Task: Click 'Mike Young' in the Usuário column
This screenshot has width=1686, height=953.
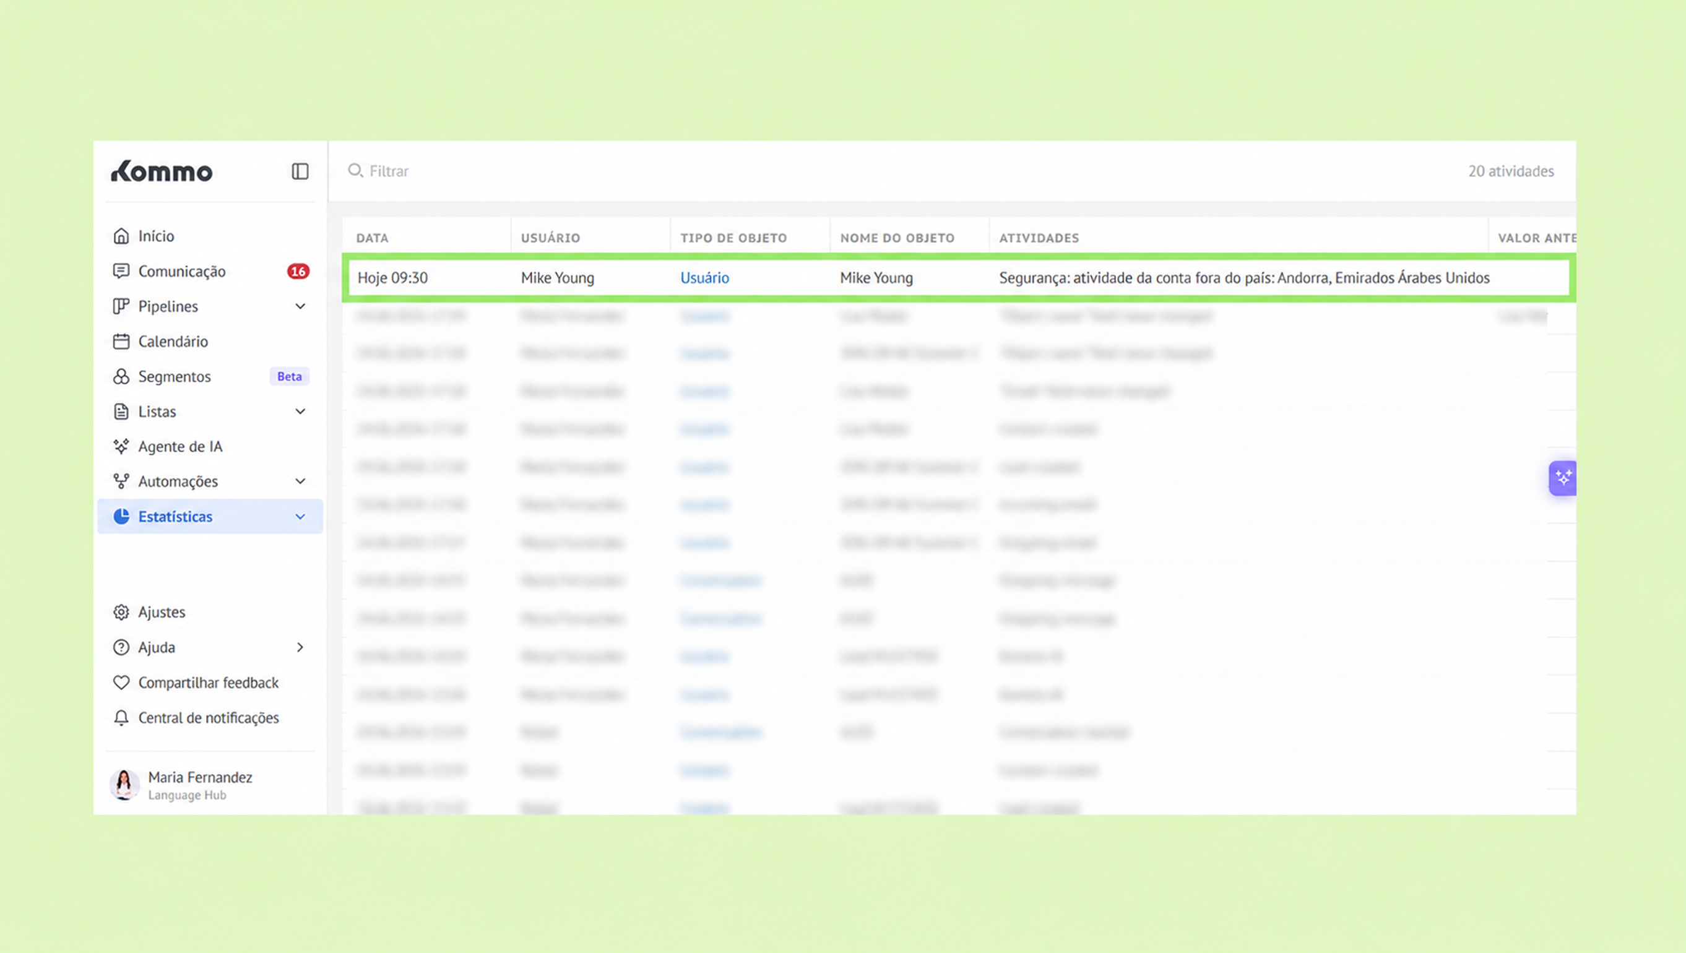Action: 558,277
